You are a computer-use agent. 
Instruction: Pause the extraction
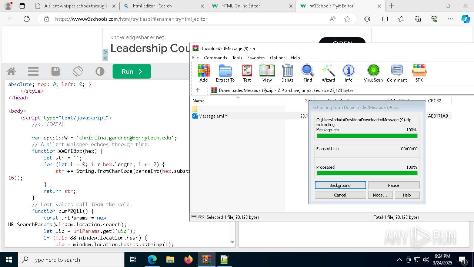point(394,185)
